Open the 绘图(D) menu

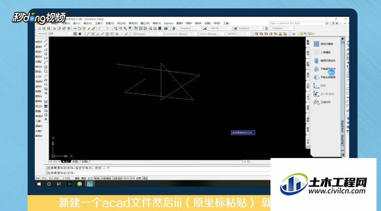pyautogui.click(x=110, y=23)
